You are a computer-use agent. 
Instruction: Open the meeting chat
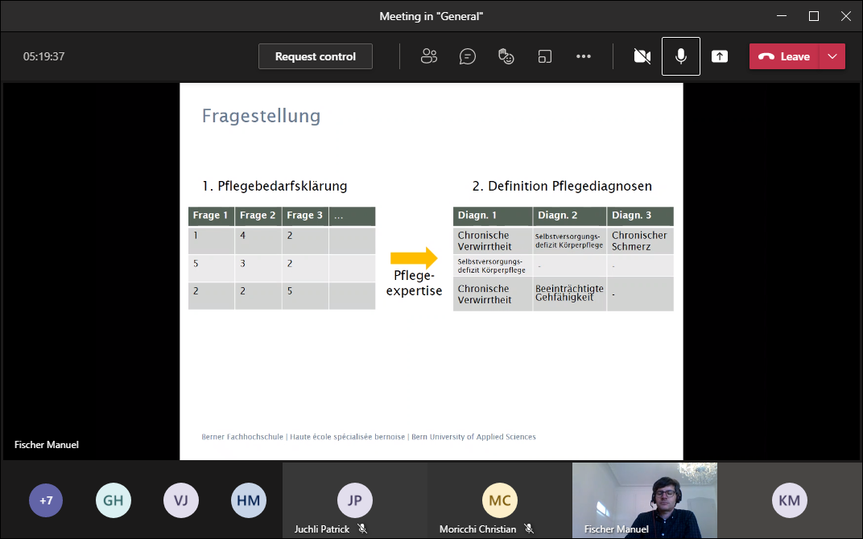pos(468,56)
